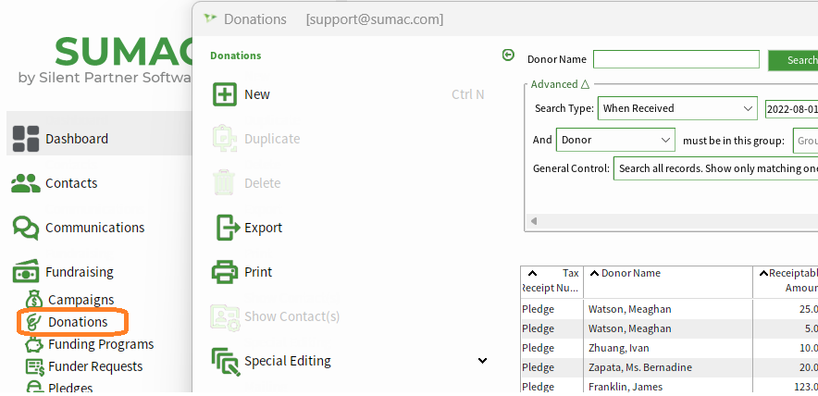Click the green Search button
Image resolution: width=818 pixels, height=396 pixels.
(x=793, y=60)
